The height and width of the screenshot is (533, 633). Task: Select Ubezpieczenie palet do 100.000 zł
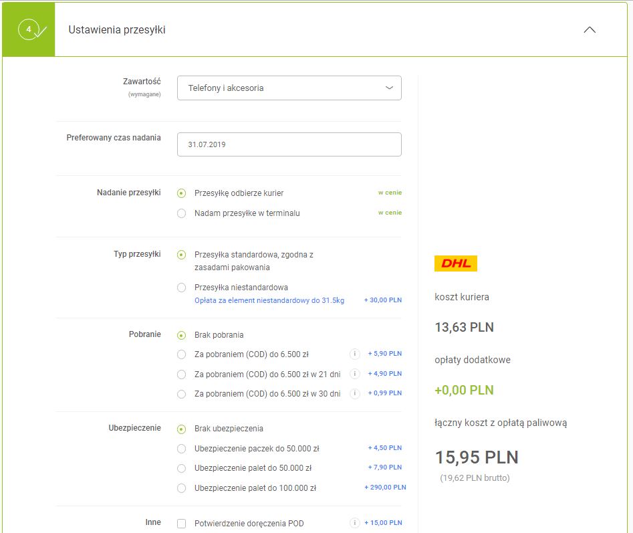point(181,488)
